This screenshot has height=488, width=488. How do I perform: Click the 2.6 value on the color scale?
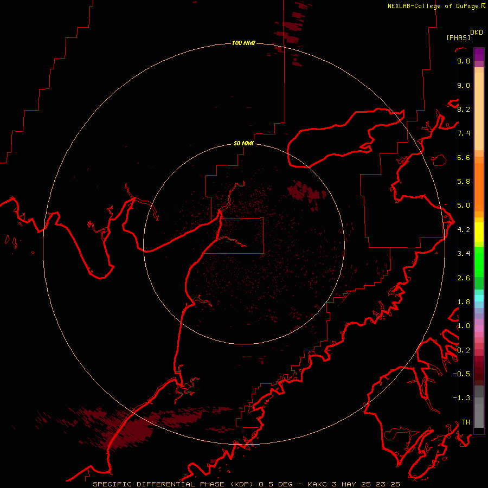[x=464, y=278]
